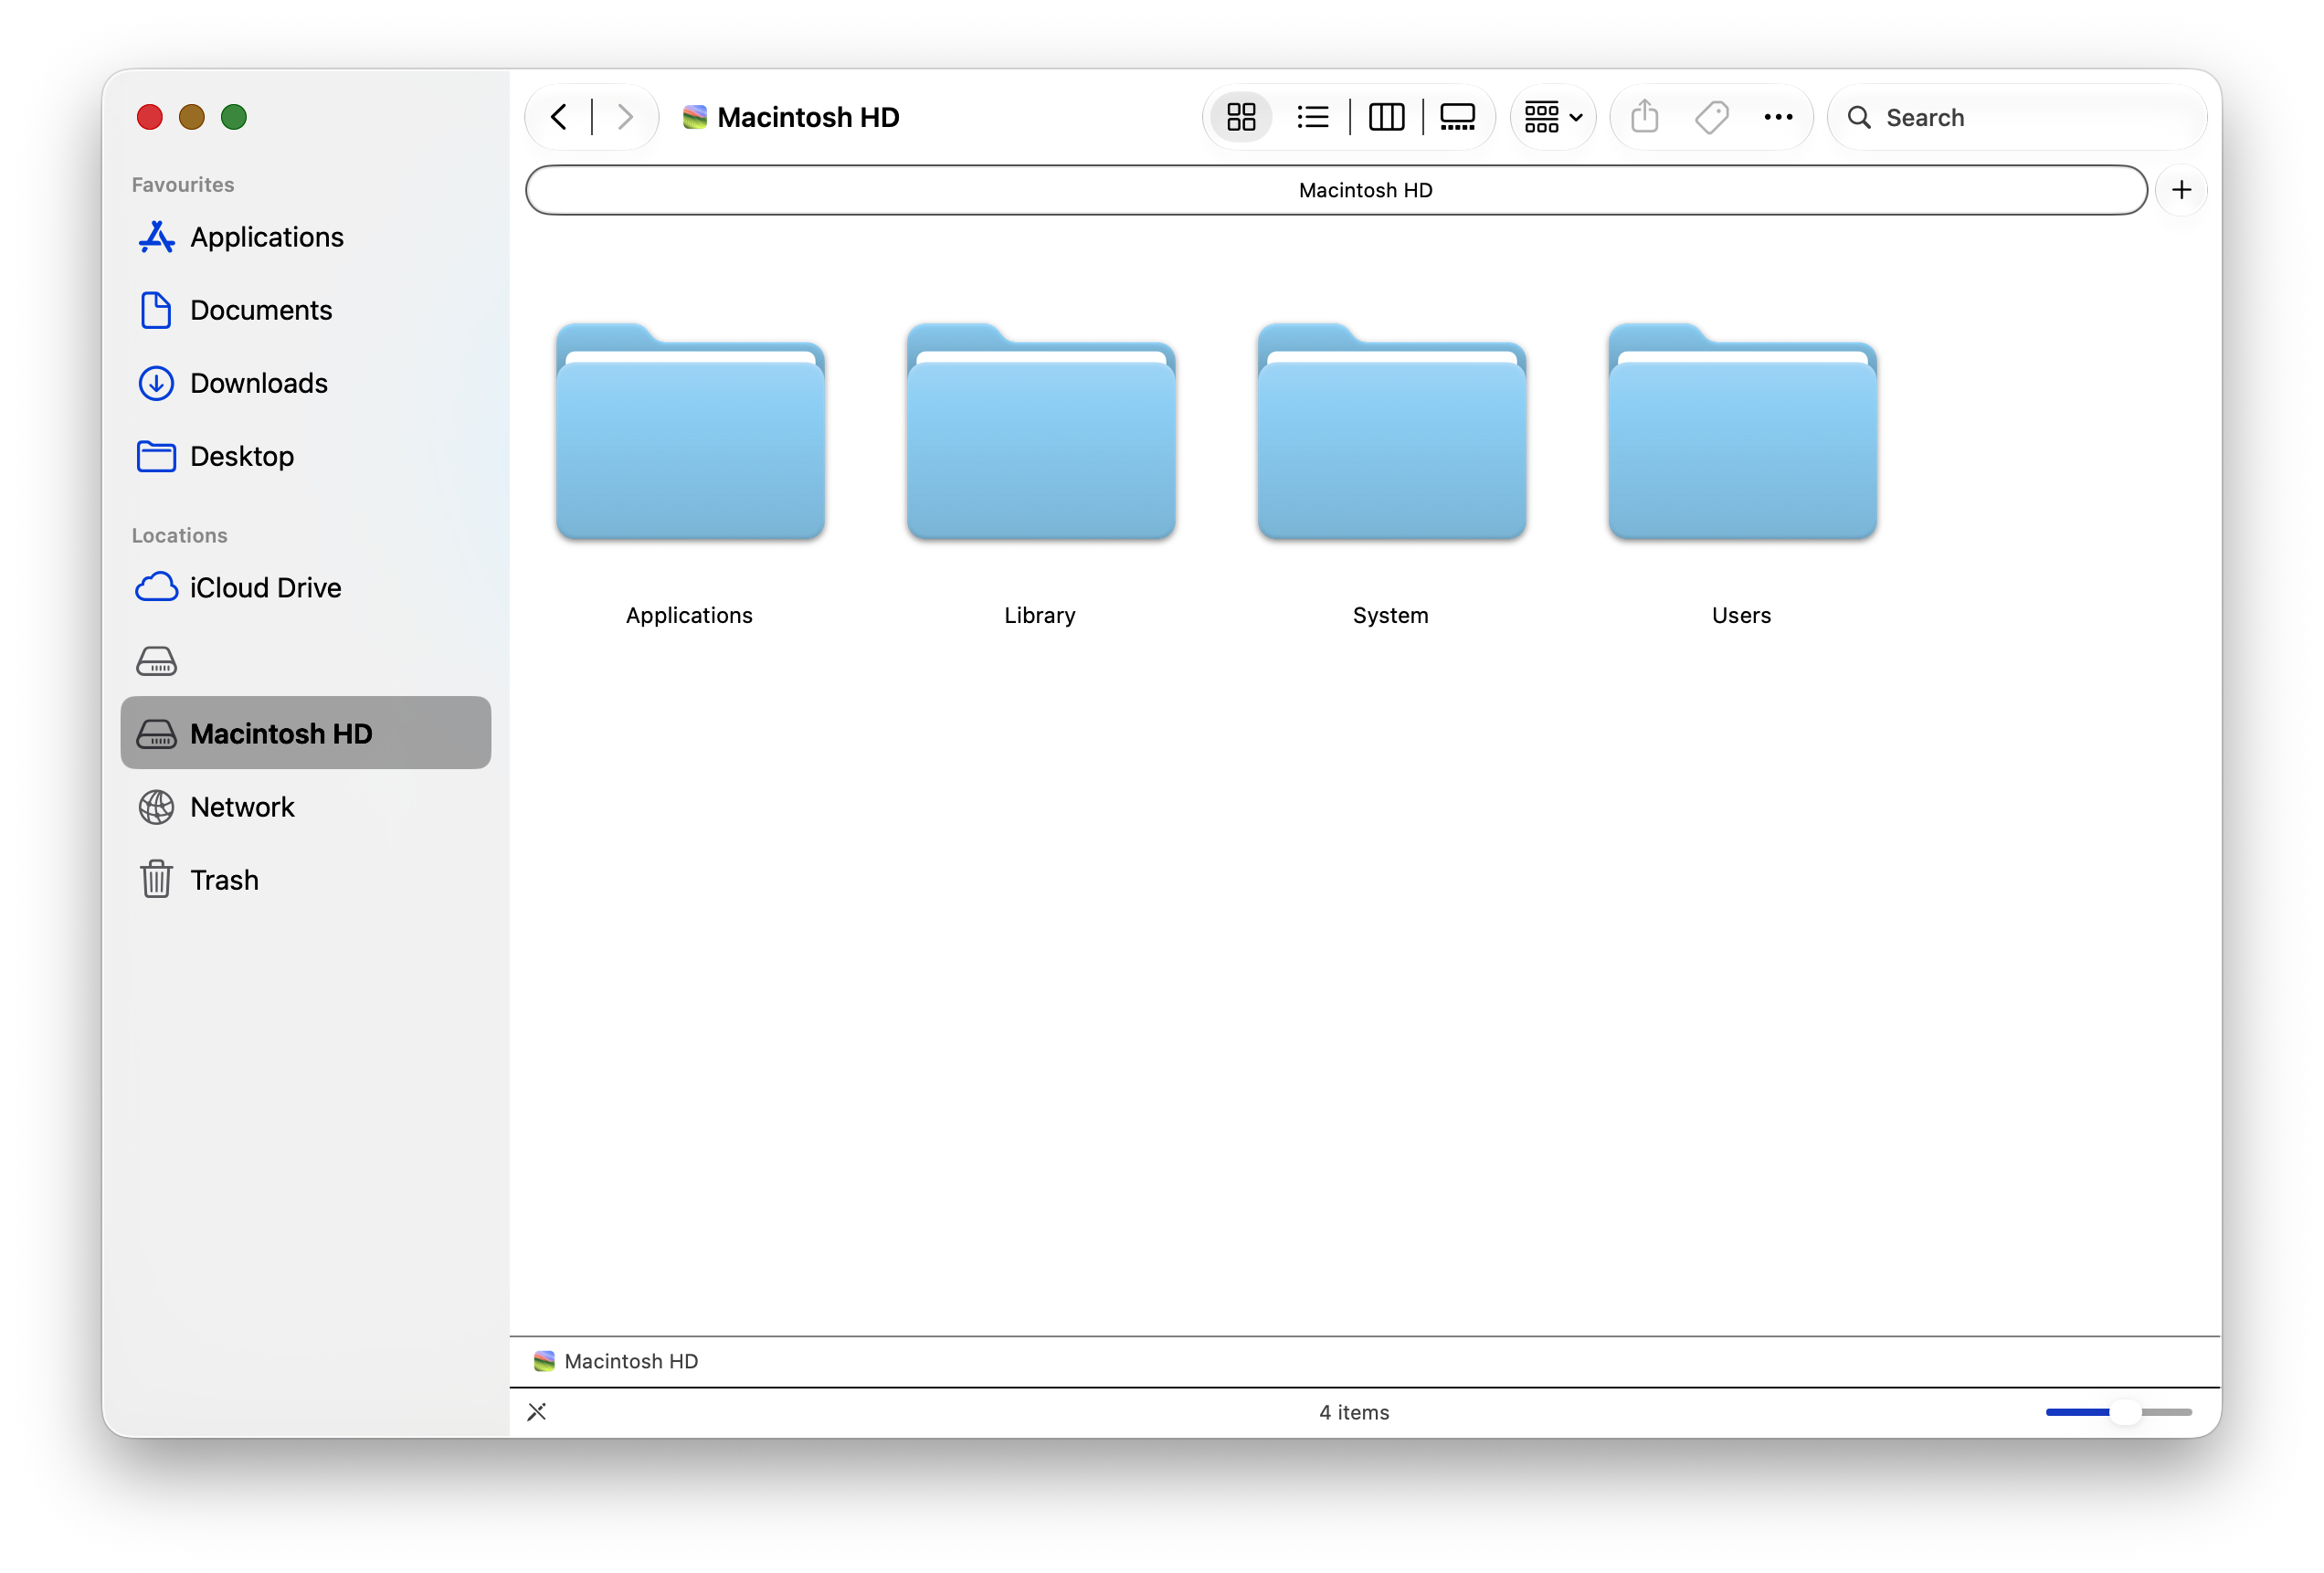Select the Users folder icon
Viewport: 2324px width, 1573px height.
pos(1743,430)
